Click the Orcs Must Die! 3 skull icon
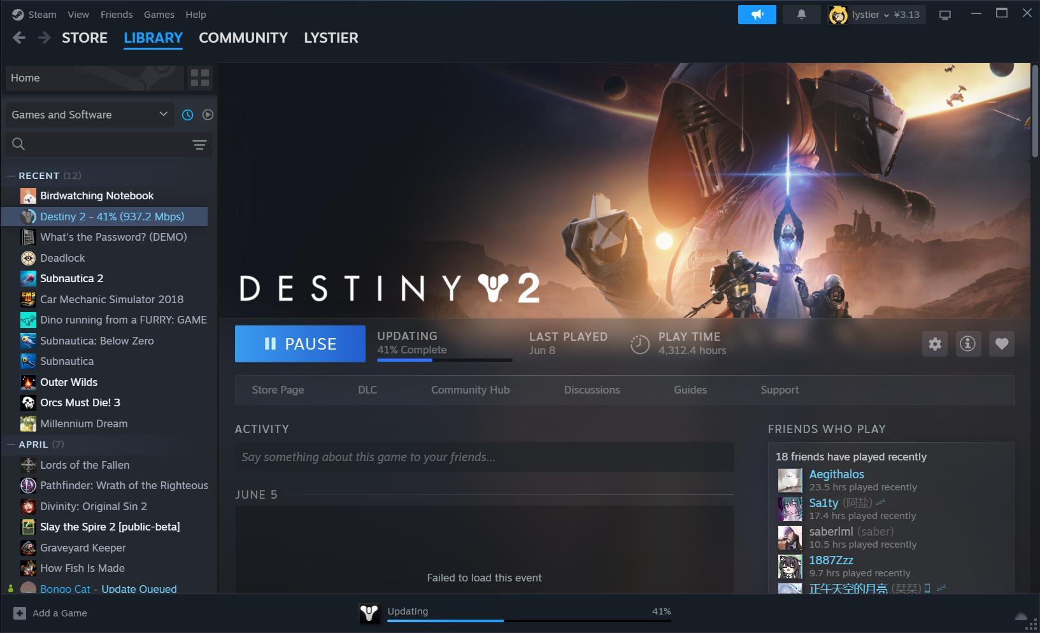The width and height of the screenshot is (1040, 633). [28, 402]
